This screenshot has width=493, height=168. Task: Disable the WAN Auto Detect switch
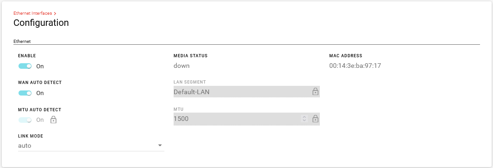[x=25, y=93]
